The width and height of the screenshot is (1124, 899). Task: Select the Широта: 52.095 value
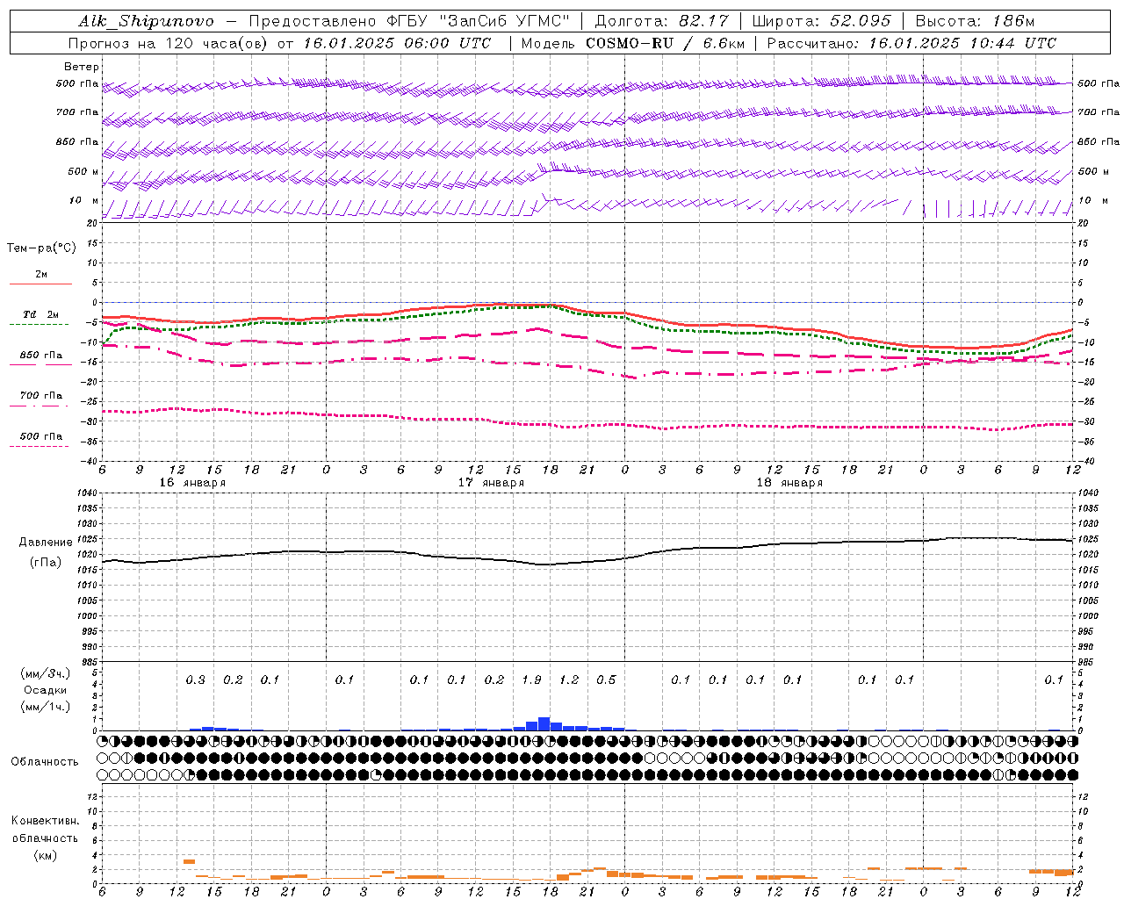tap(822, 21)
